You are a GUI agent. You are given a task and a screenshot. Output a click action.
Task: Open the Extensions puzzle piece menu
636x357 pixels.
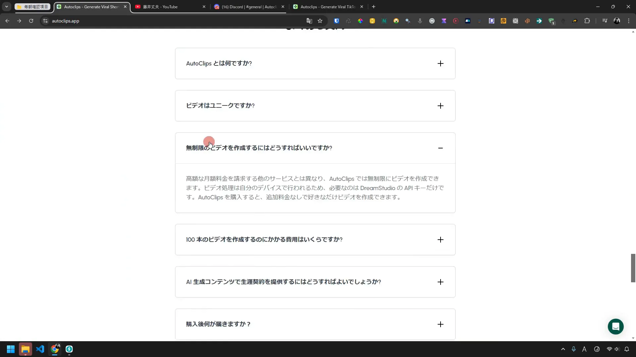click(587, 21)
